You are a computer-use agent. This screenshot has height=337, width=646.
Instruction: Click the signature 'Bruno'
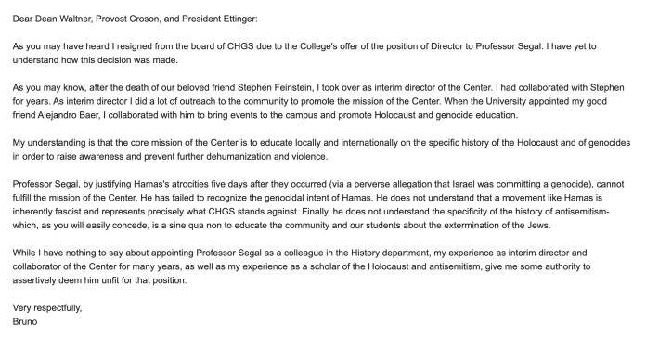[25, 322]
